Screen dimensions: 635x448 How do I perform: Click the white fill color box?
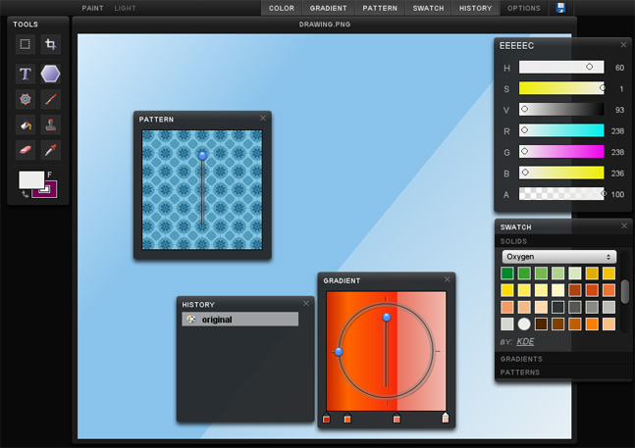click(x=31, y=179)
